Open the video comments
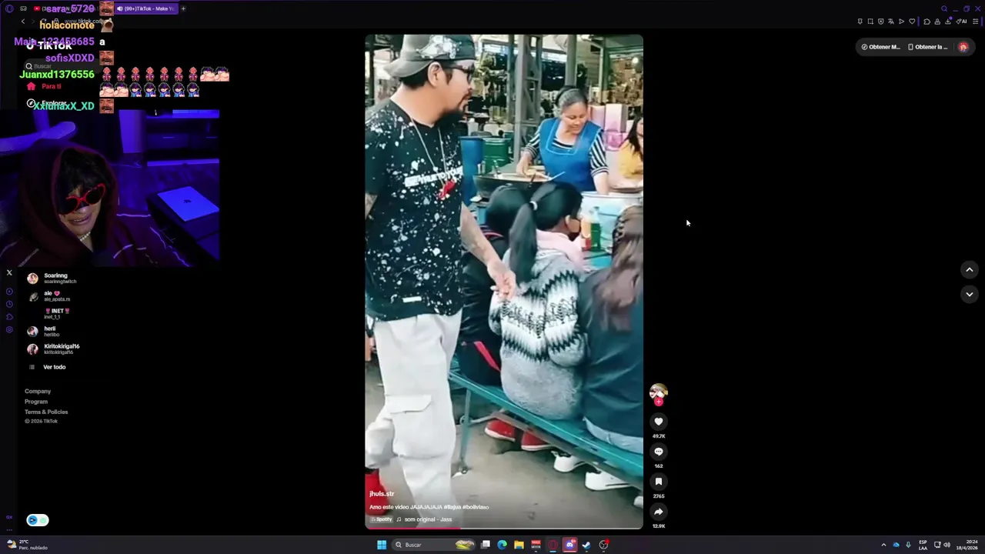 point(658,452)
